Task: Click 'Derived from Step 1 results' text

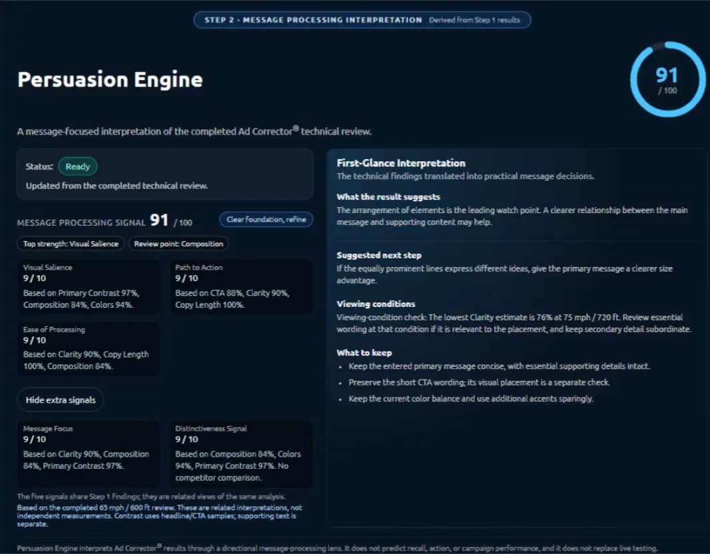Action: coord(474,20)
